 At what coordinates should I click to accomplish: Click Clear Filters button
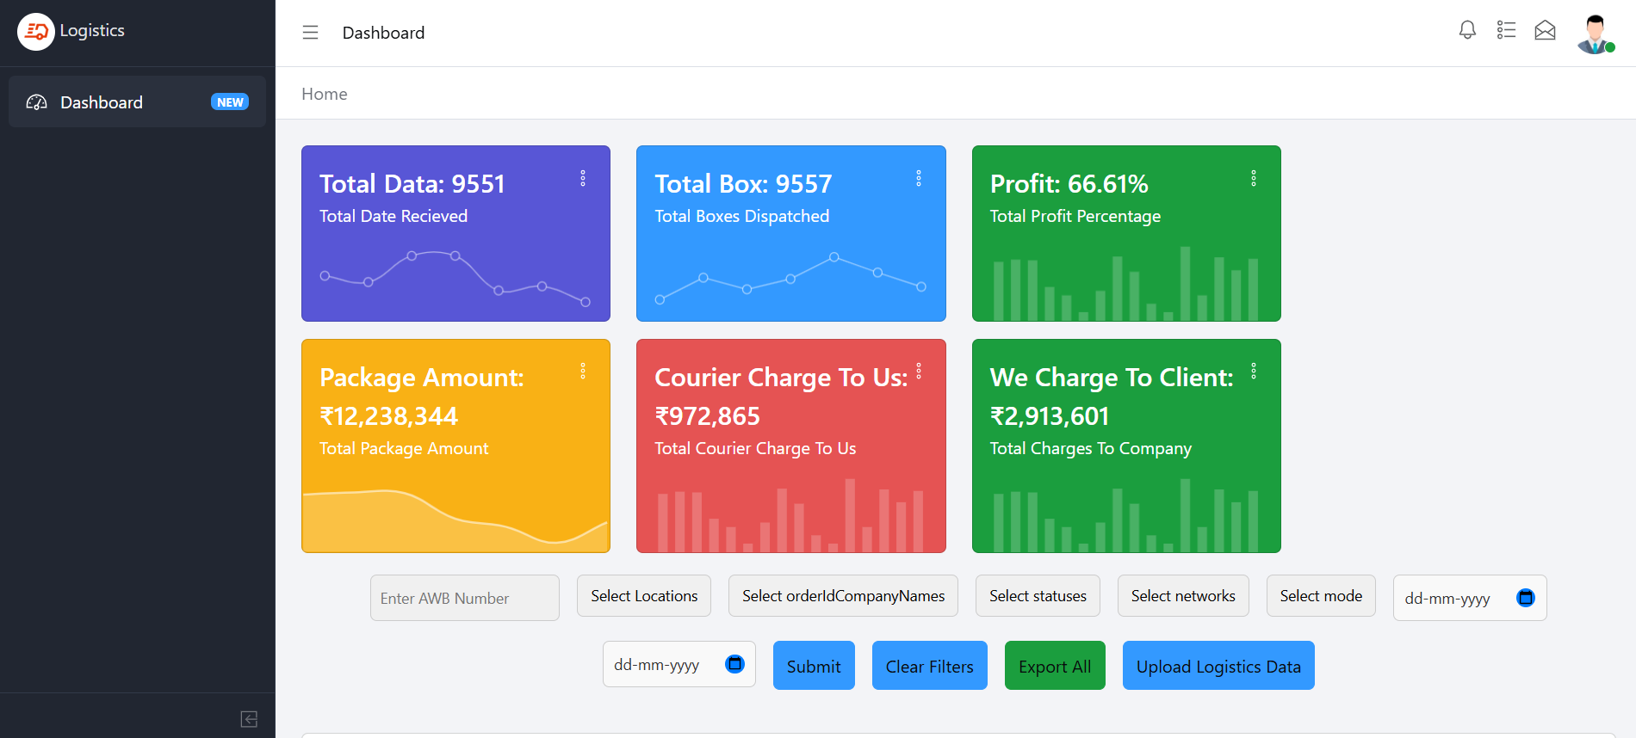pyautogui.click(x=929, y=666)
